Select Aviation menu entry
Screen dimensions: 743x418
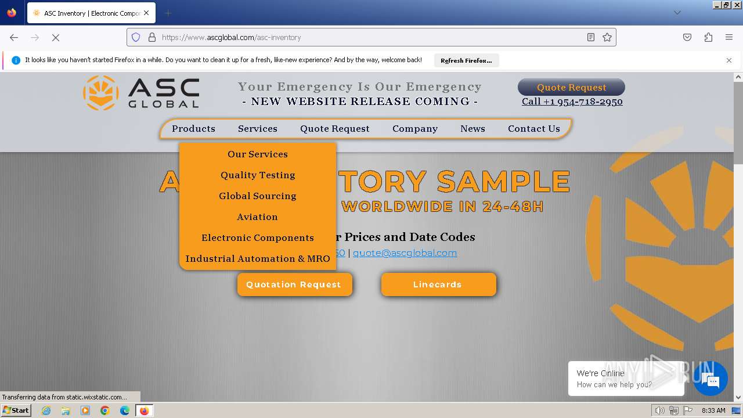[258, 217]
